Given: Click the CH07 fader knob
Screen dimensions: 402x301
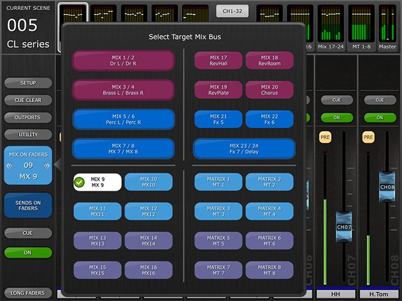Looking at the screenshot, I should (345, 227).
